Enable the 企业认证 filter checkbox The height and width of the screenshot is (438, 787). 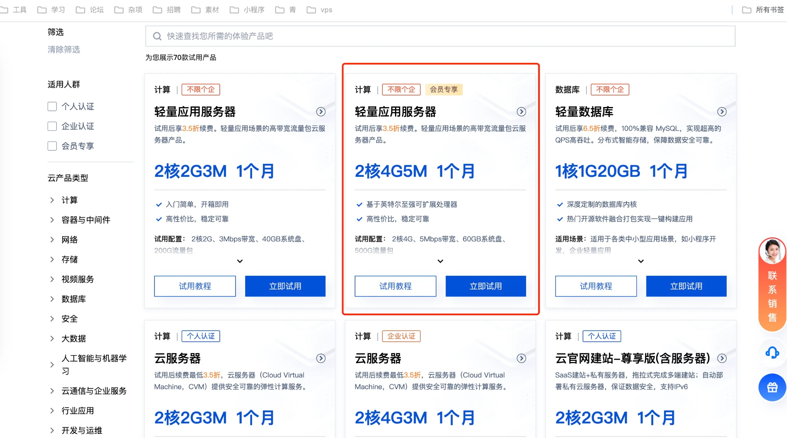click(52, 126)
